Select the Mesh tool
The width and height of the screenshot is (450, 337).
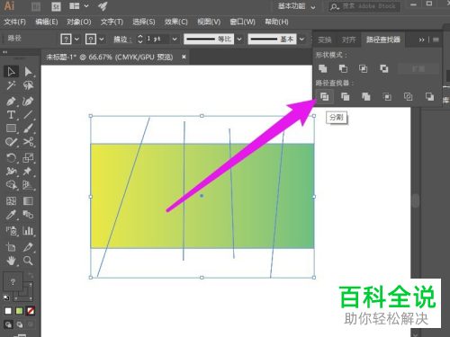11,200
